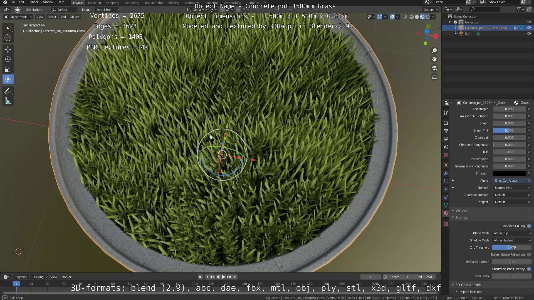Toggle camera view with camera icon

pos(434,68)
